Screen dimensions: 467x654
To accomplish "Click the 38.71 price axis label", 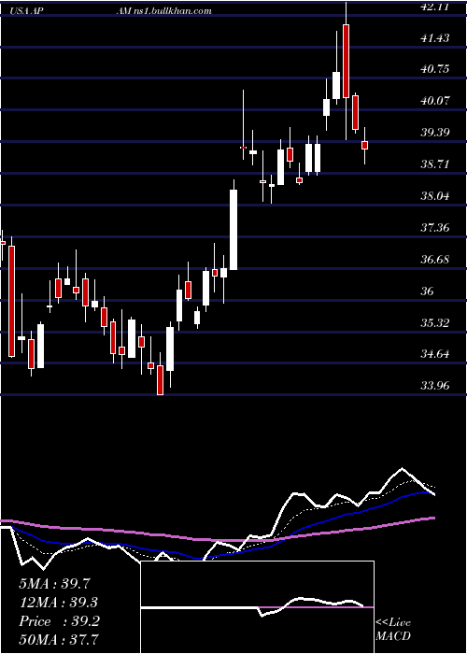I will tap(434, 164).
